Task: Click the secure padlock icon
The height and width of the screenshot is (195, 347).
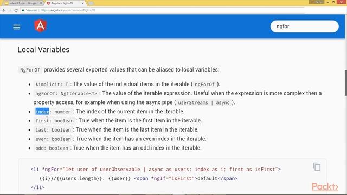Action: coord(23,10)
